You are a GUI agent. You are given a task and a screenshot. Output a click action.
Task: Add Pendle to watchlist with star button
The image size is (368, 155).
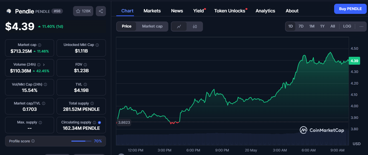(x=83, y=11)
